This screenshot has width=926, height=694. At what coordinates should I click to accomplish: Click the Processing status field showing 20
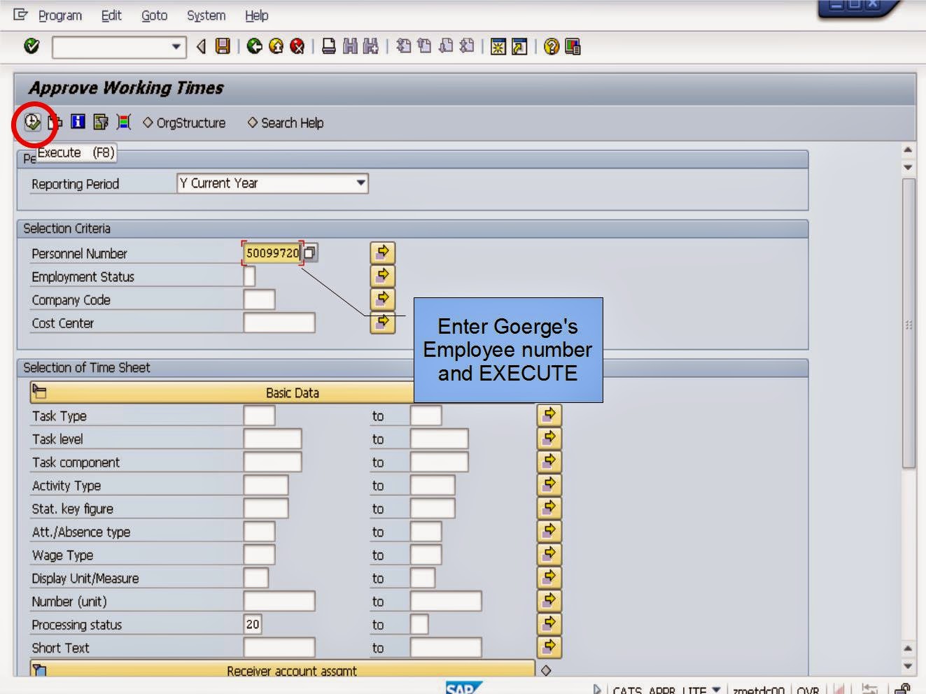click(x=253, y=624)
